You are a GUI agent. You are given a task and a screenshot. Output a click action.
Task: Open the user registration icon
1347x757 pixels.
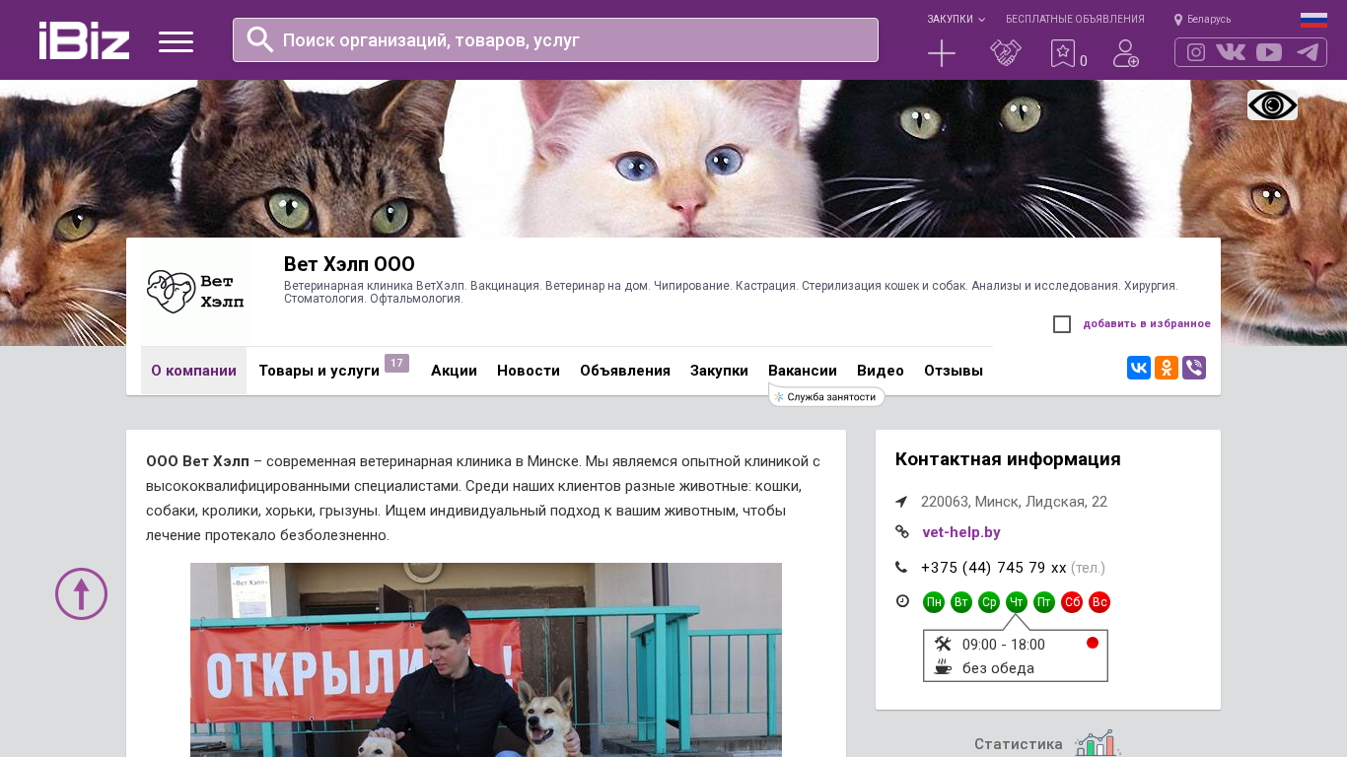click(1126, 53)
